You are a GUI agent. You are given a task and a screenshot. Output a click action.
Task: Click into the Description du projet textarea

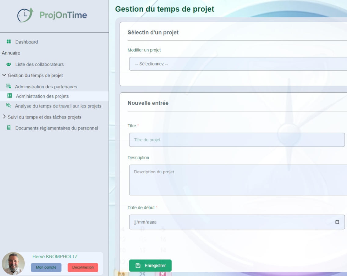238,180
